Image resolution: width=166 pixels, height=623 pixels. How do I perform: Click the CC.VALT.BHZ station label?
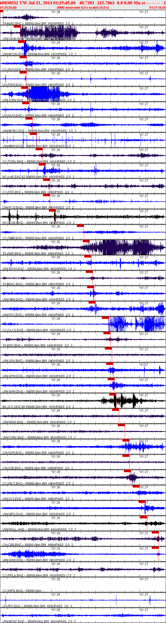12,483
